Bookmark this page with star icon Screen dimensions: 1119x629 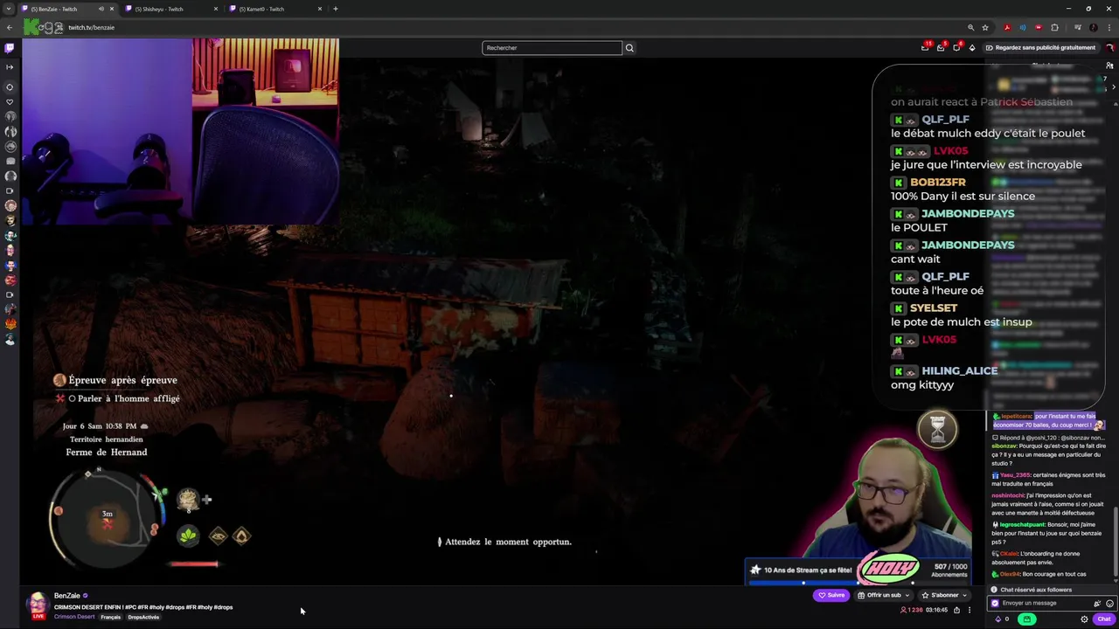pos(985,27)
